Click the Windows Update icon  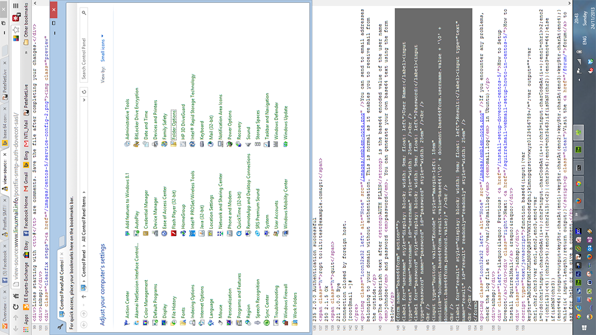pyautogui.click(x=286, y=144)
